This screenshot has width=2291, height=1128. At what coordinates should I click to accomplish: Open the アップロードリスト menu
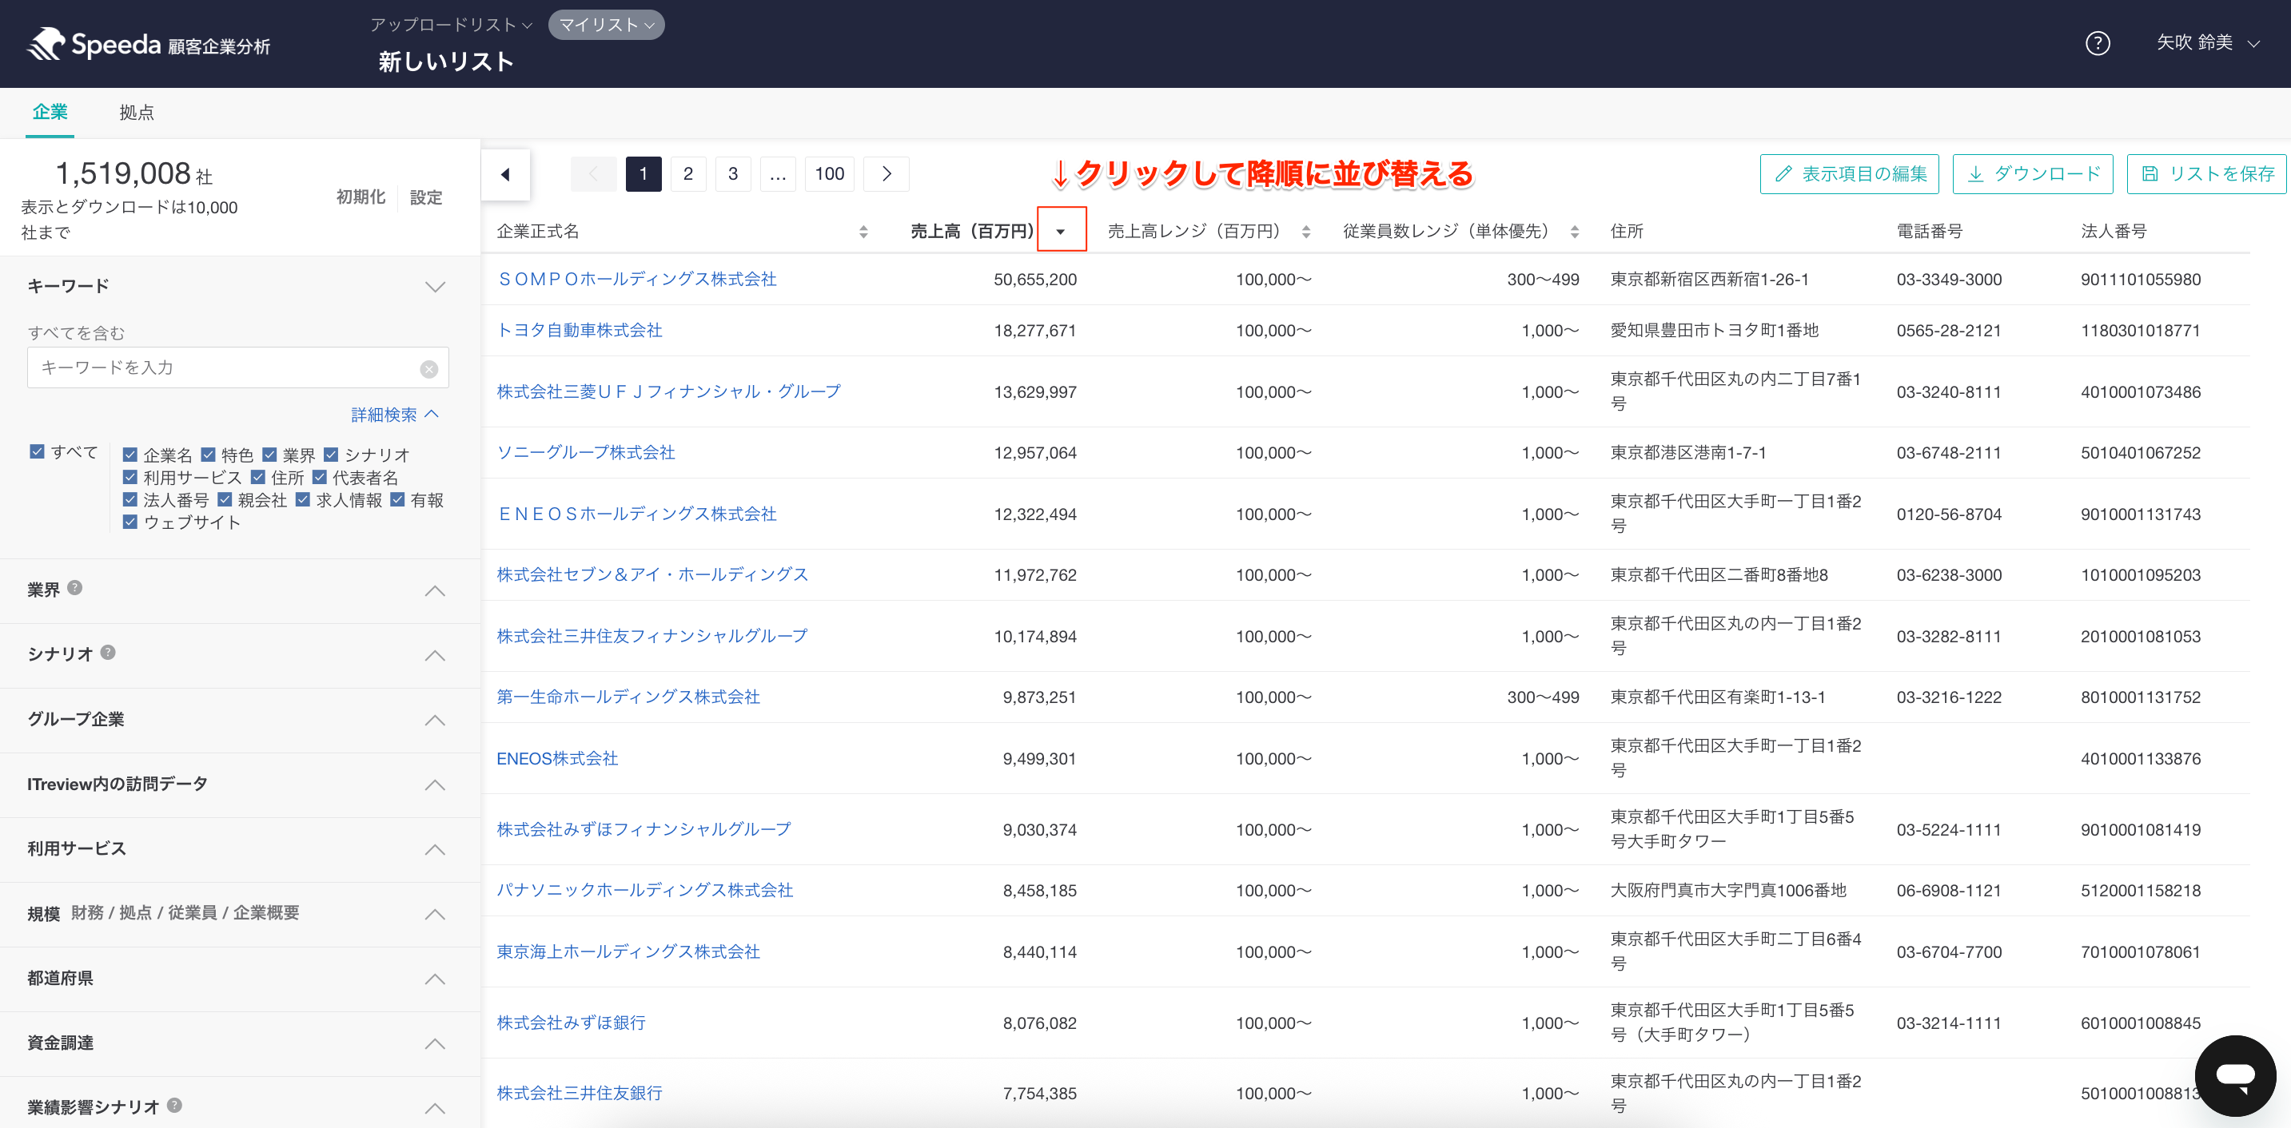click(x=451, y=25)
